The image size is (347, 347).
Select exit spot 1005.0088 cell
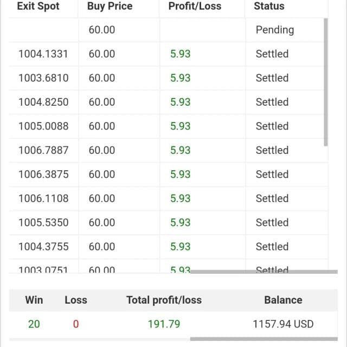[x=43, y=126]
